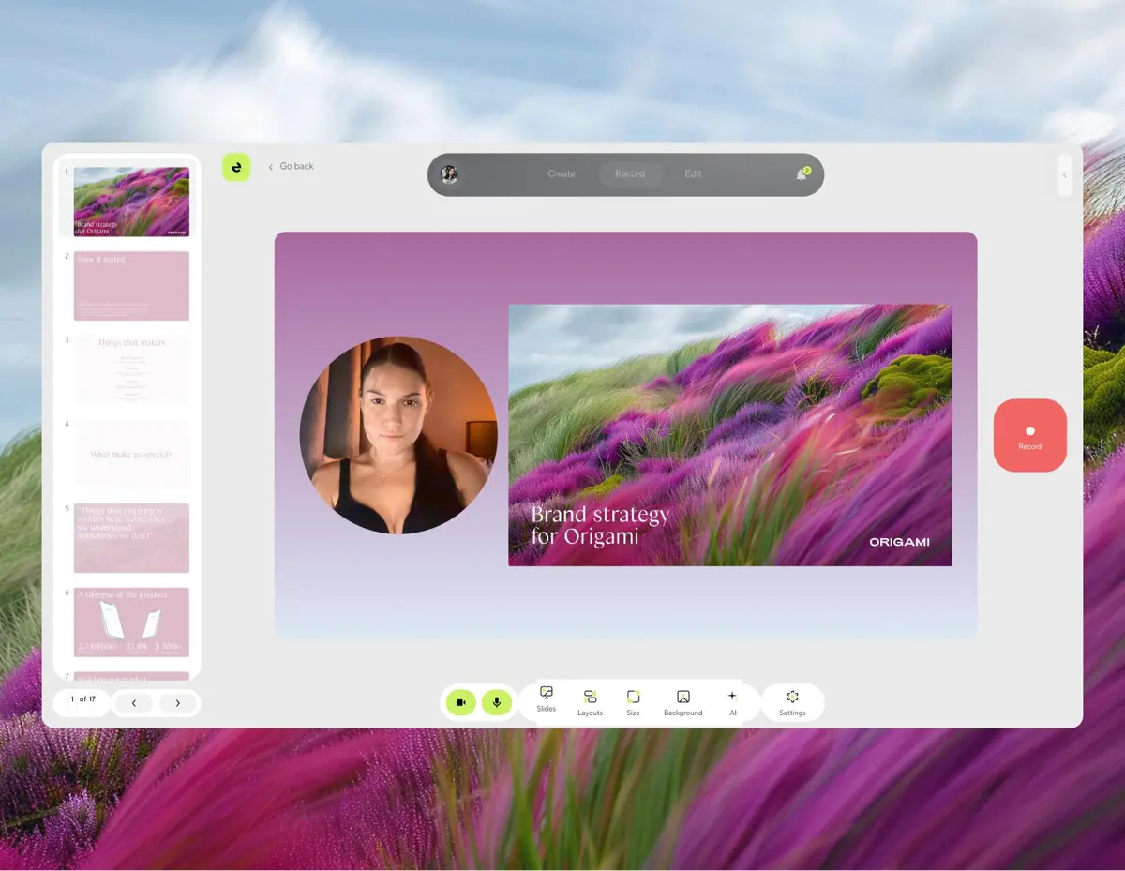Open the Settings button
The width and height of the screenshot is (1125, 871).
pyautogui.click(x=792, y=702)
